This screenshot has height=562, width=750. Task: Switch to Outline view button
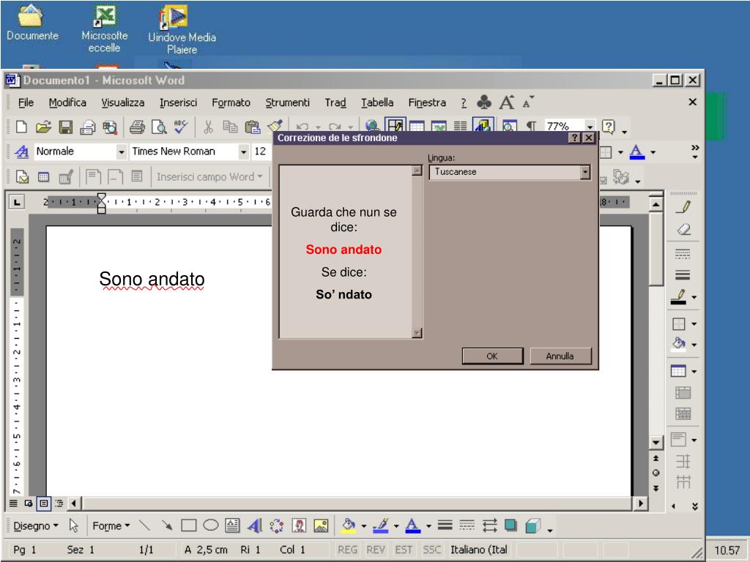pyautogui.click(x=59, y=503)
